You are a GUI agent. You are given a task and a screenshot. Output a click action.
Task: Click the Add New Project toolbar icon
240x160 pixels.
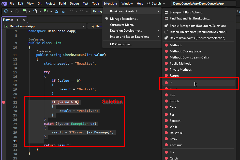[x=46, y=11]
